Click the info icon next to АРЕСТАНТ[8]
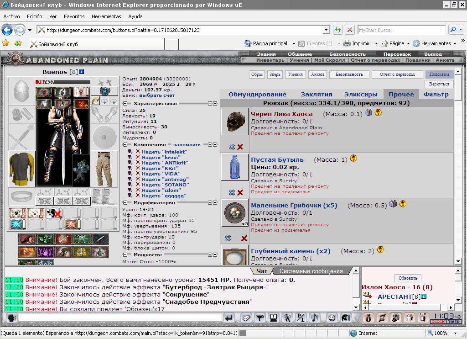Image resolution: width=467 pixels, height=339 pixels. tap(424, 297)
